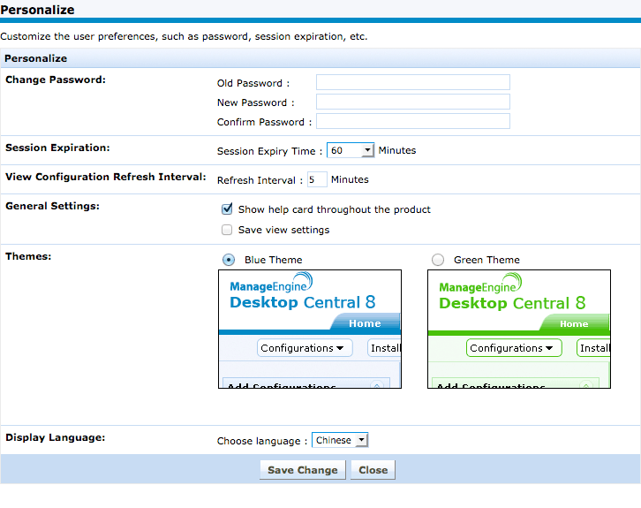Click the Themes label text
This screenshot has height=508, width=641.
coord(28,256)
